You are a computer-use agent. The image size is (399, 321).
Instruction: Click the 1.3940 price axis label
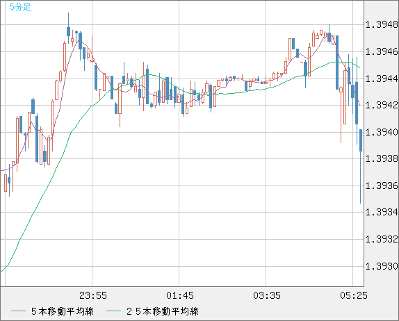click(x=382, y=132)
